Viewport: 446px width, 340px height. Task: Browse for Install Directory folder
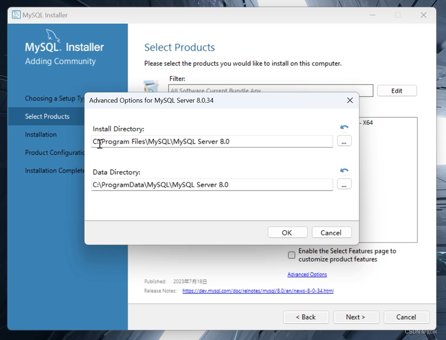point(344,141)
